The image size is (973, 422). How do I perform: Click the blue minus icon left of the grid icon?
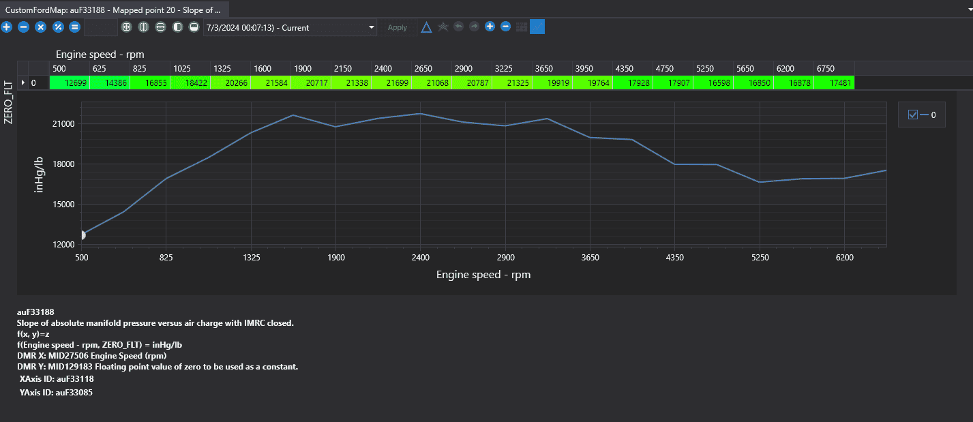506,27
